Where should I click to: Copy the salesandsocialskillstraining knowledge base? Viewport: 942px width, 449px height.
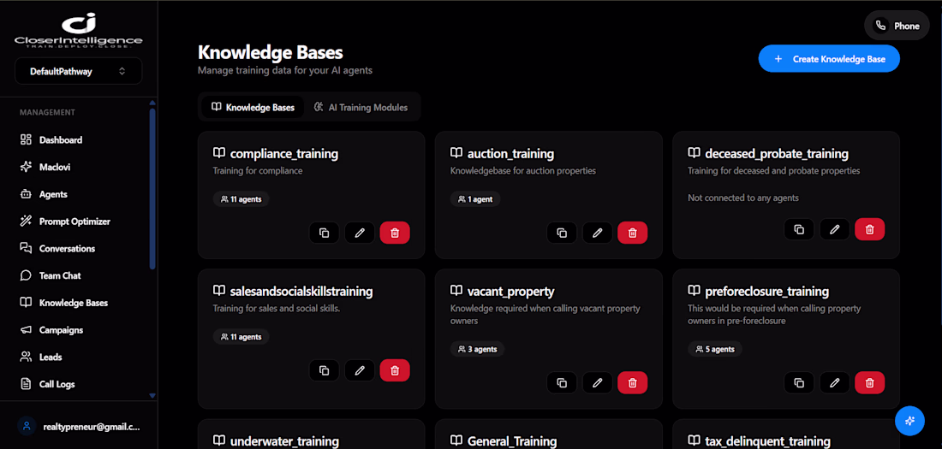point(325,370)
